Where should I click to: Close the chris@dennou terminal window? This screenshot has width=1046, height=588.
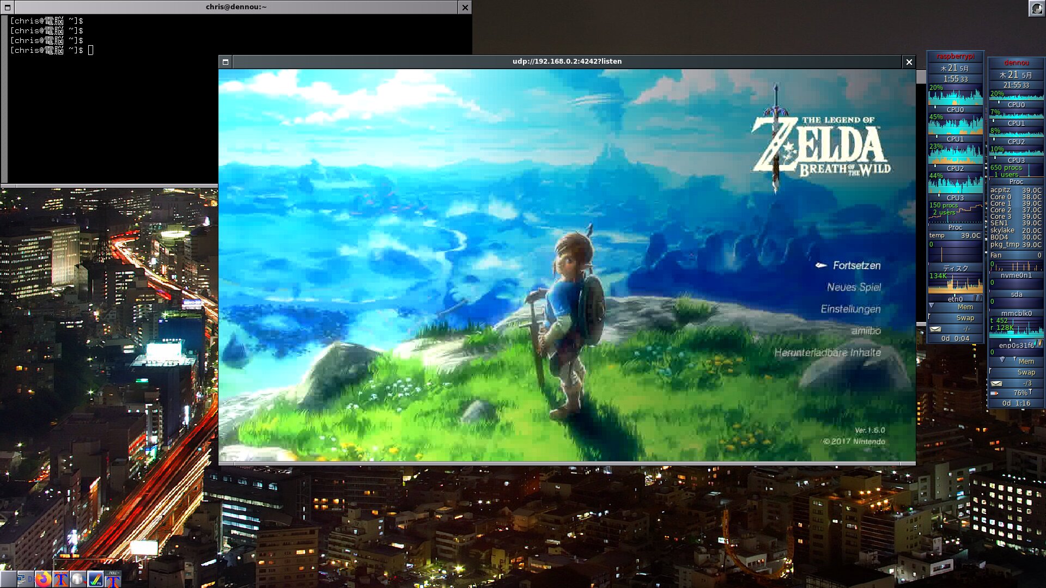[x=465, y=7]
